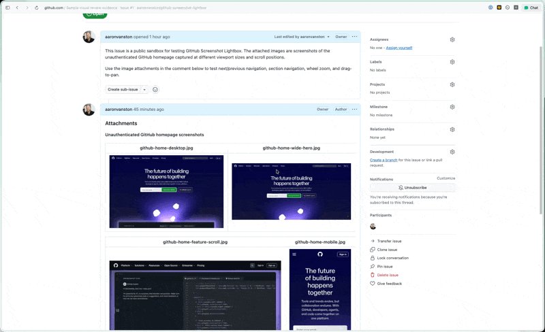Click the github-home-wide-hero.jpg column header
This screenshot has height=332, width=545.
292,148
